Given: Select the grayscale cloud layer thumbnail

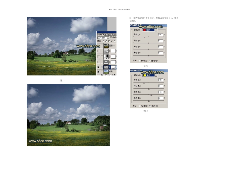Looking at the screenshot, I should tap(106, 67).
